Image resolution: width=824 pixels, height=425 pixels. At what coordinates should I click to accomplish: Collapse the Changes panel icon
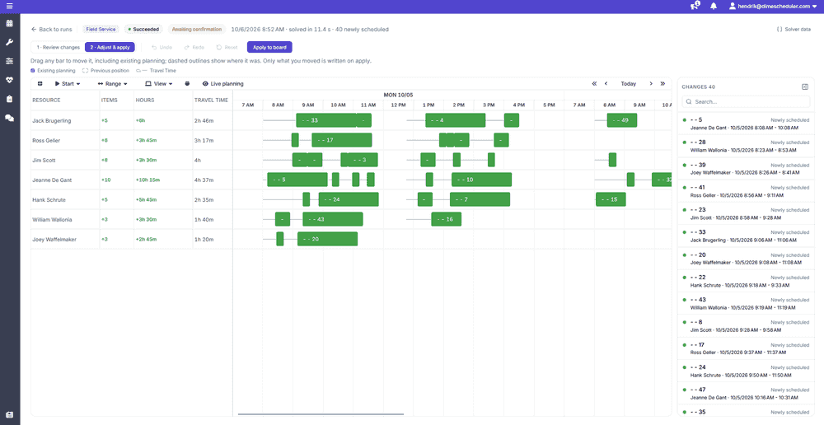tap(804, 86)
